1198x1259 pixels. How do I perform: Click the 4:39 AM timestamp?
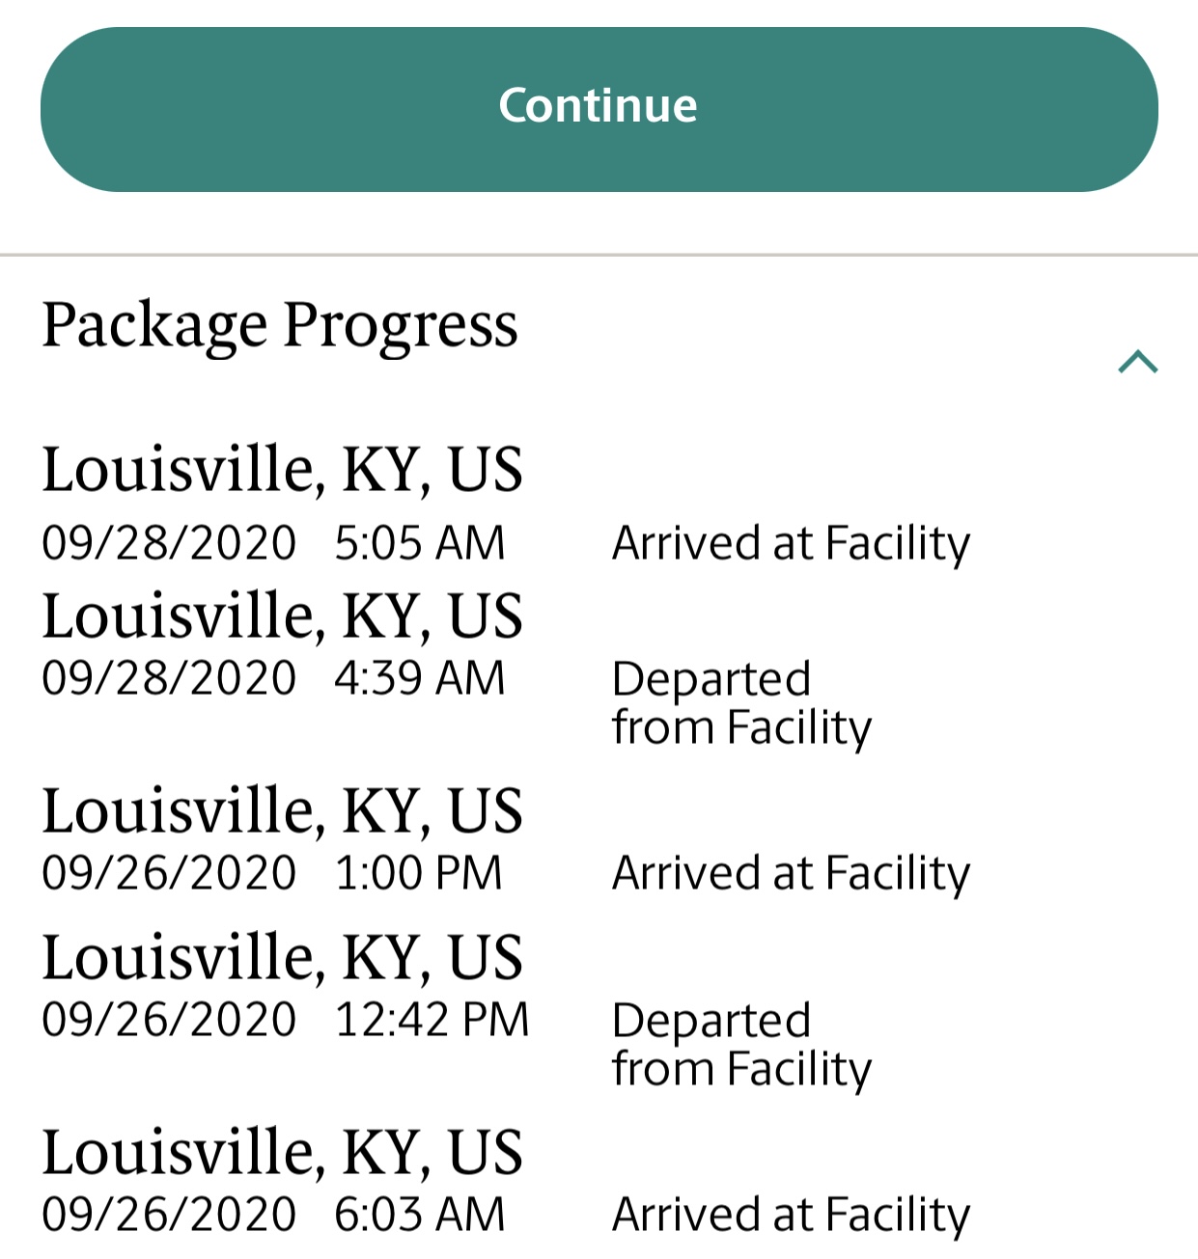pos(419,678)
